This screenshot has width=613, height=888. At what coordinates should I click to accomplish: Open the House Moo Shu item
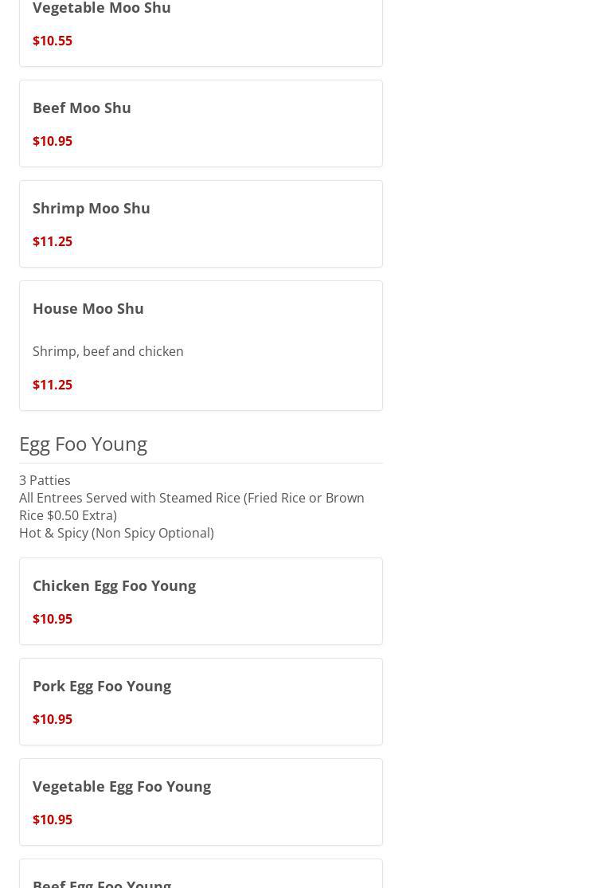(88, 308)
